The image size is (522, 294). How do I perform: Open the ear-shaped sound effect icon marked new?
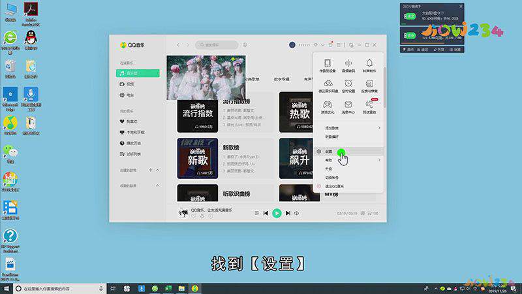pos(369,107)
